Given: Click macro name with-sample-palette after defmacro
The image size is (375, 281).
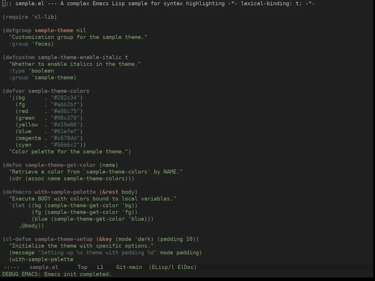Looking at the screenshot, I should pos(65,192).
